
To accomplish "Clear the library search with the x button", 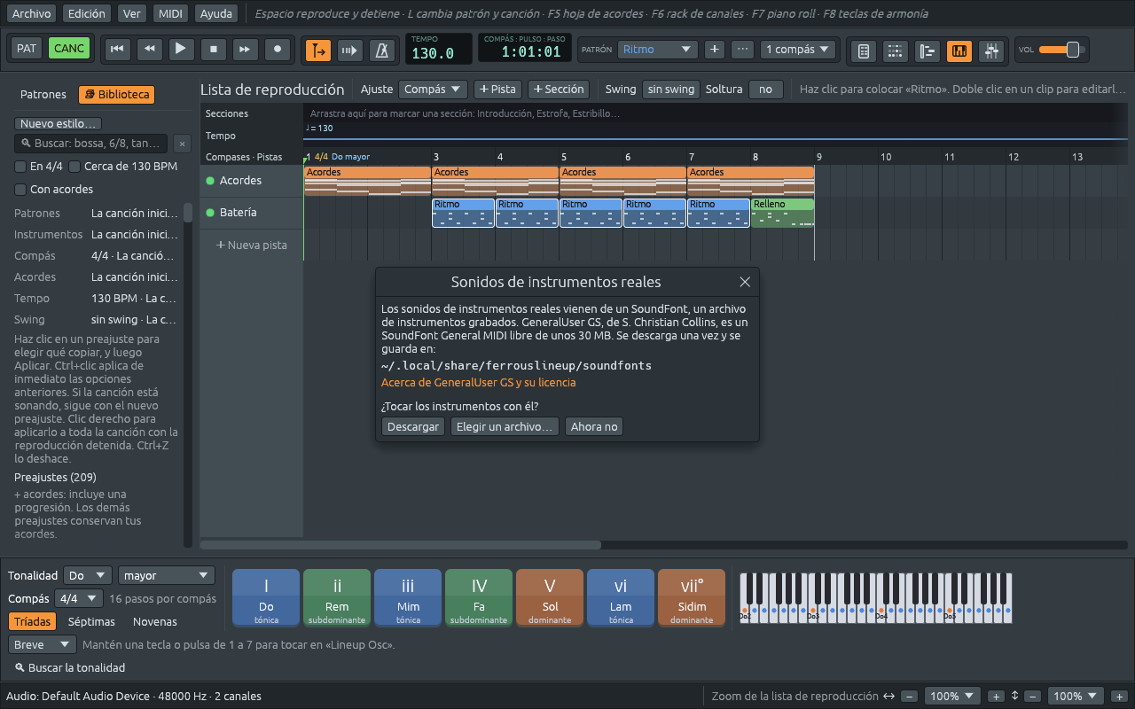I will coord(181,144).
